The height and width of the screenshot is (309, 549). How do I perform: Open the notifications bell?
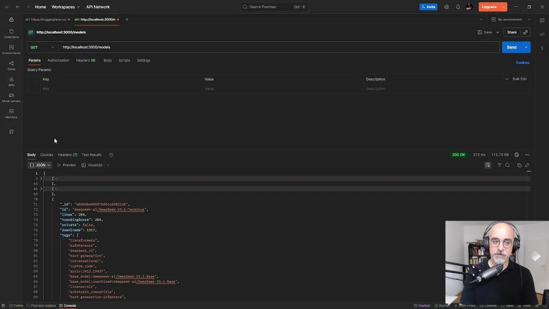tap(458, 7)
